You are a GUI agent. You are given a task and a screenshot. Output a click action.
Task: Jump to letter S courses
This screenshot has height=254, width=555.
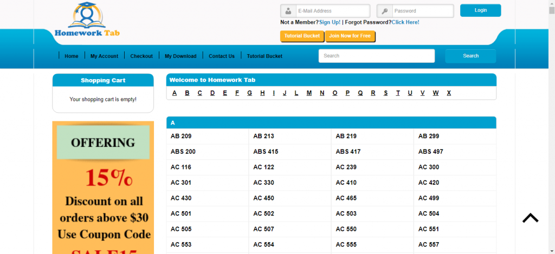coord(385,93)
